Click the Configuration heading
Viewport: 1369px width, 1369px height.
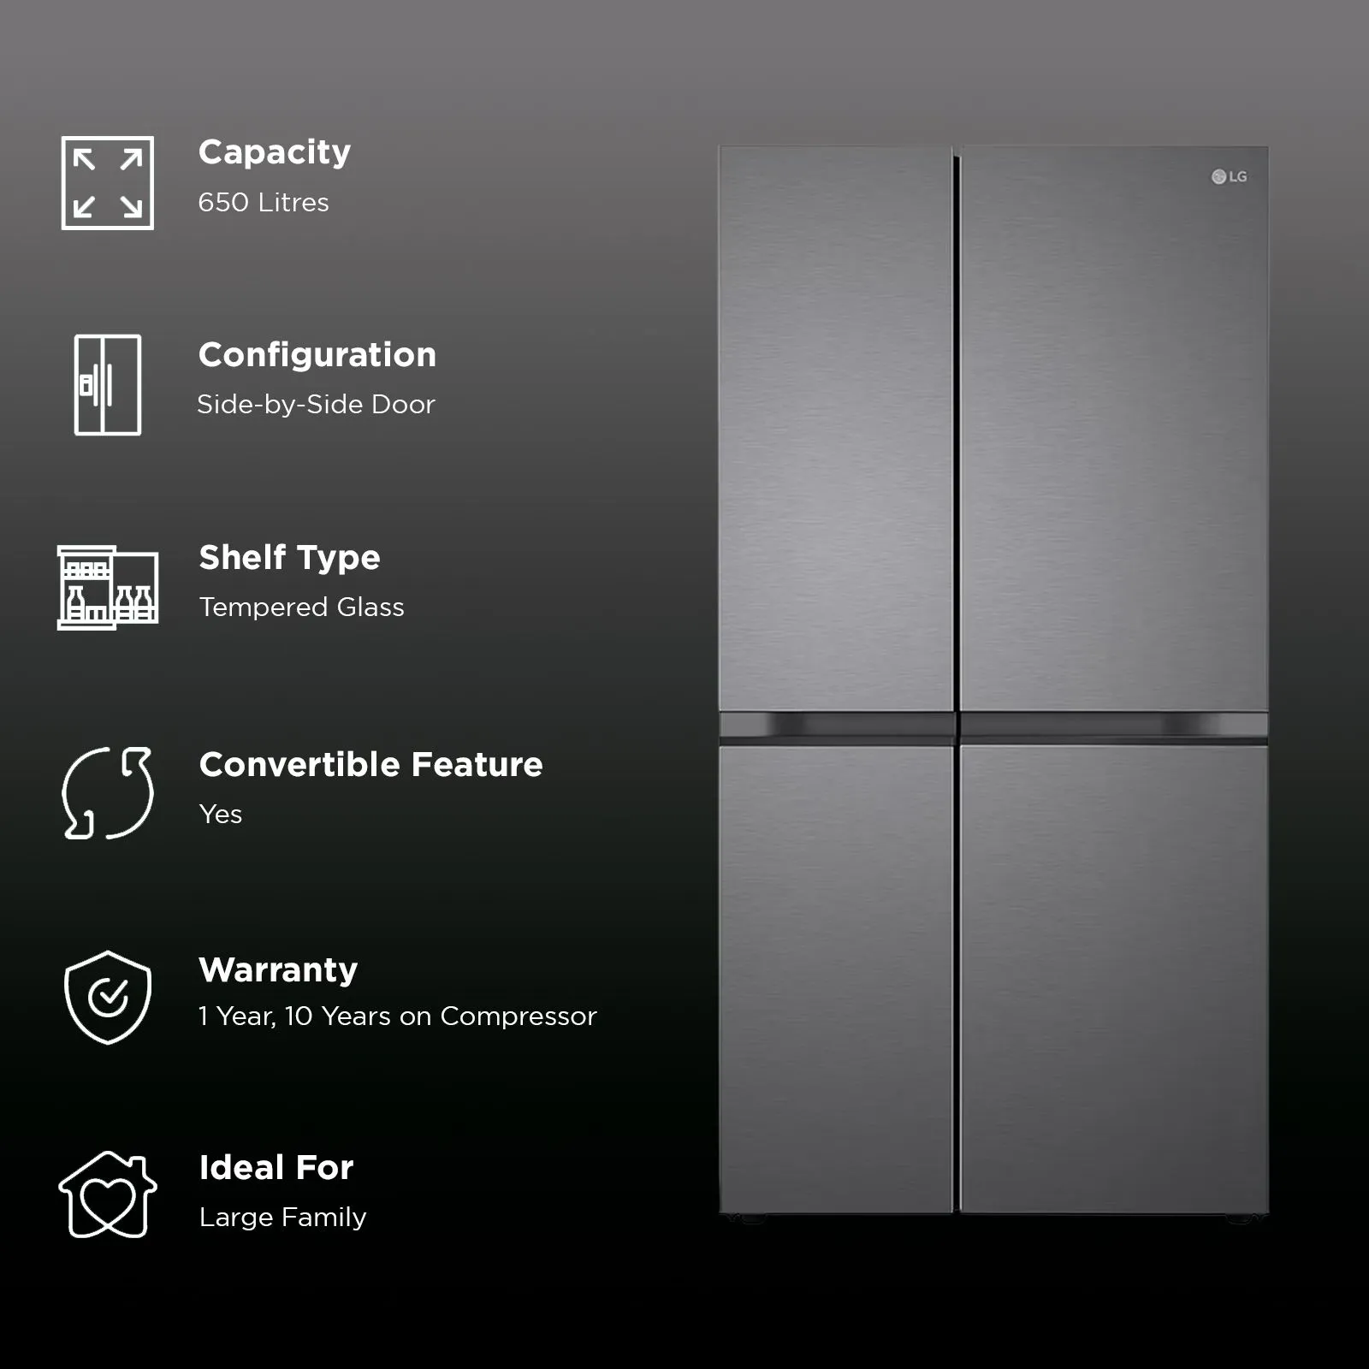coord(317,355)
